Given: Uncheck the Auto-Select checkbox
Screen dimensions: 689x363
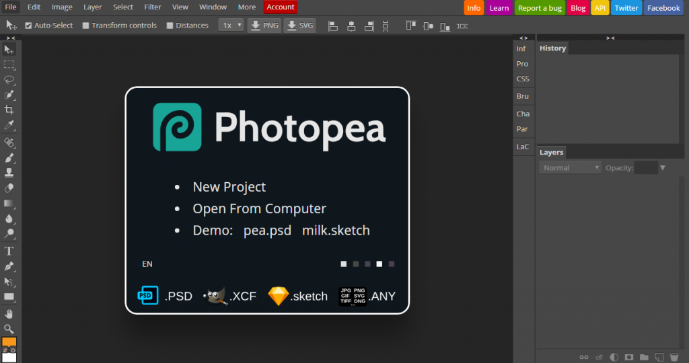Looking at the screenshot, I should [x=28, y=26].
